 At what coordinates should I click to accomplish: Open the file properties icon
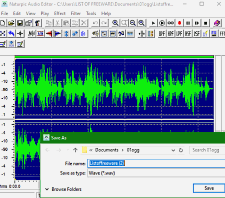click(x=28, y=23)
